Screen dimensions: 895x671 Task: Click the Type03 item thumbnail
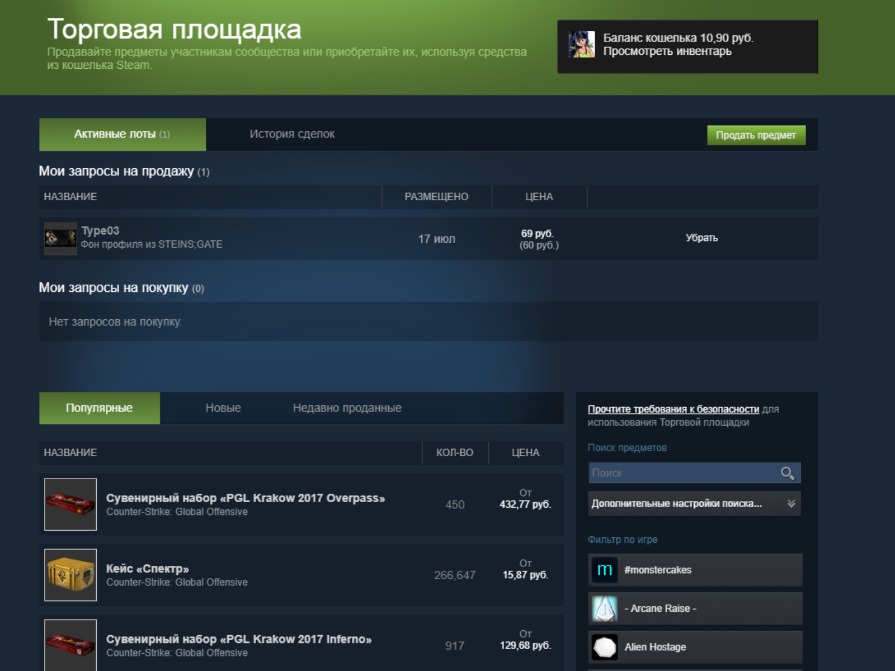pos(60,239)
